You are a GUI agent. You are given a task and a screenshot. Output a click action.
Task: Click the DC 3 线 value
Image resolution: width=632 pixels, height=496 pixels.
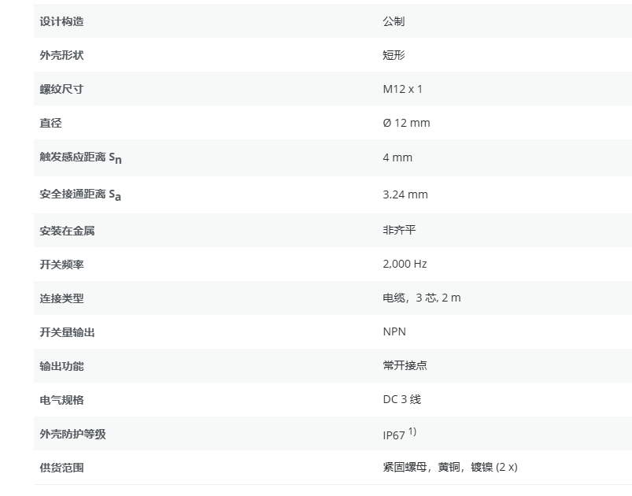(x=401, y=400)
